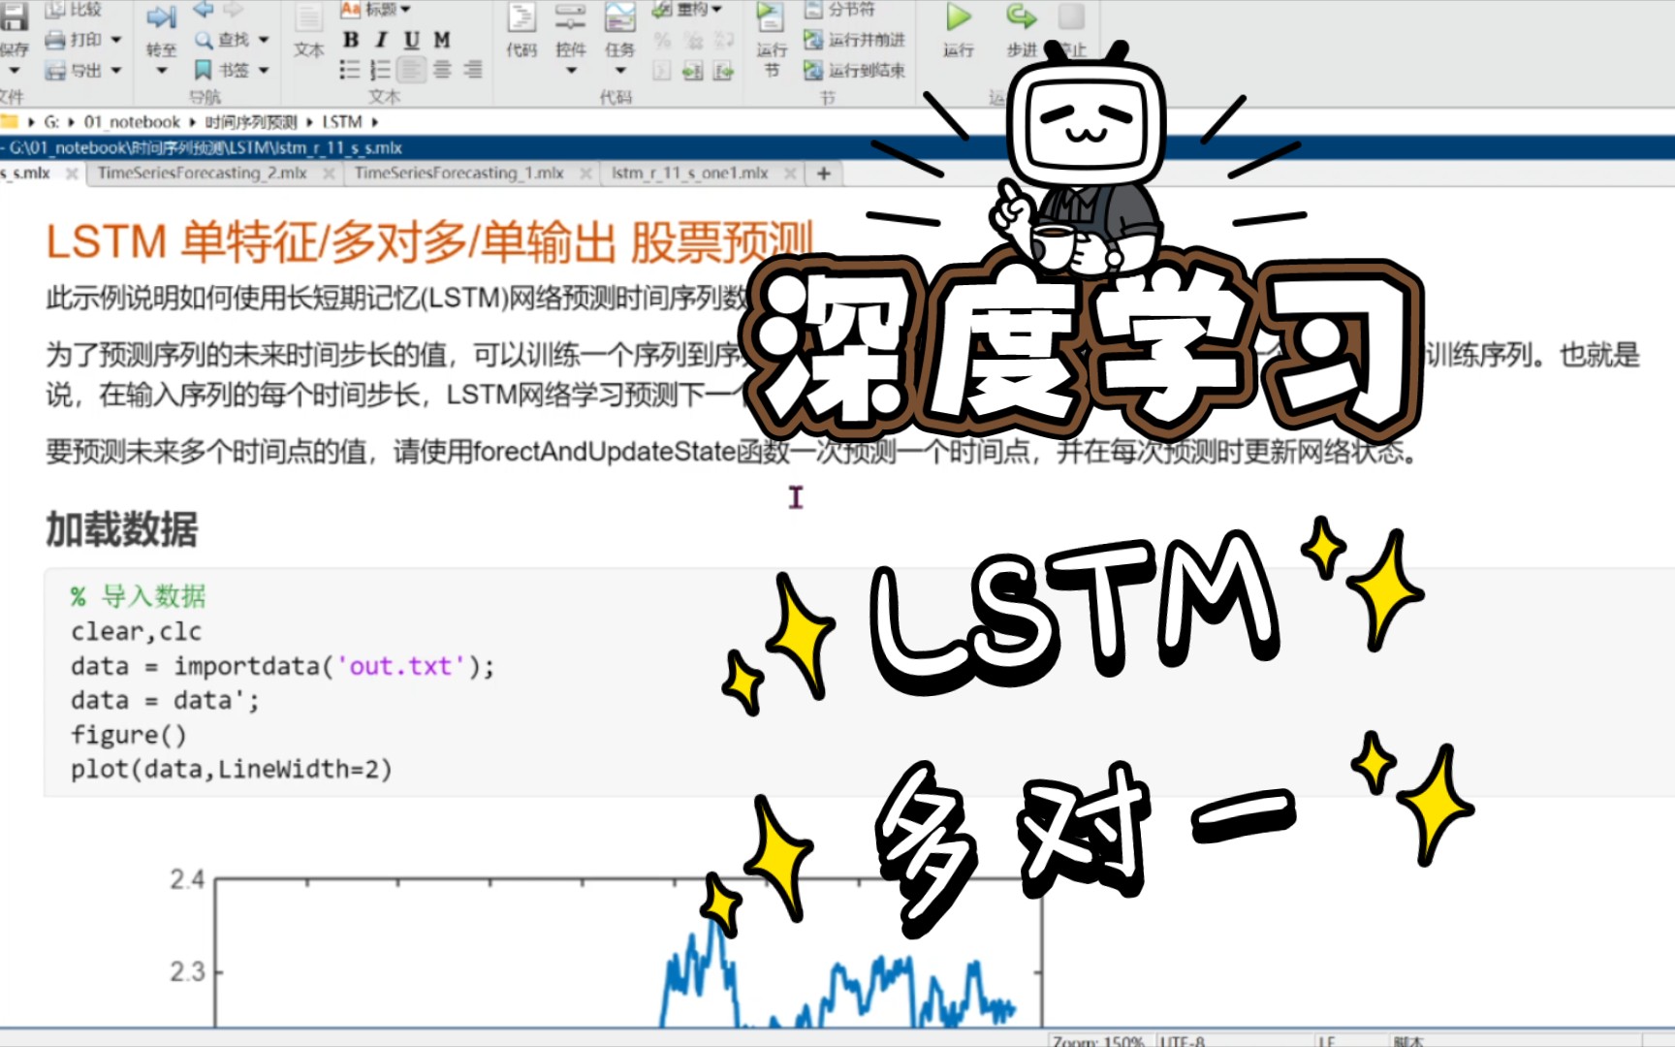The width and height of the screenshot is (1675, 1047).
Task: Toggle italic formatting
Action: (x=380, y=41)
